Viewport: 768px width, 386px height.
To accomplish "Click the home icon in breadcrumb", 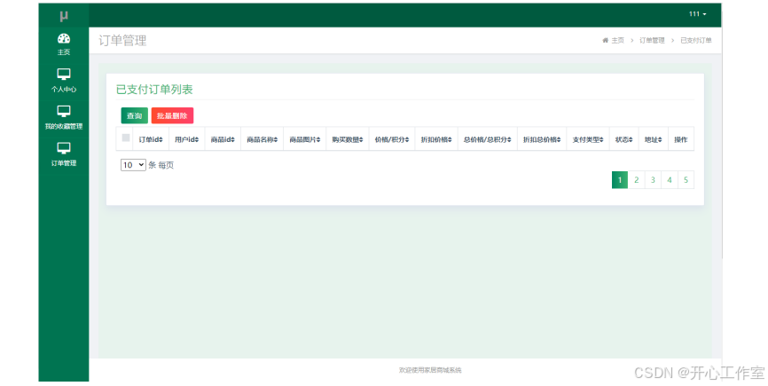I will click(606, 40).
